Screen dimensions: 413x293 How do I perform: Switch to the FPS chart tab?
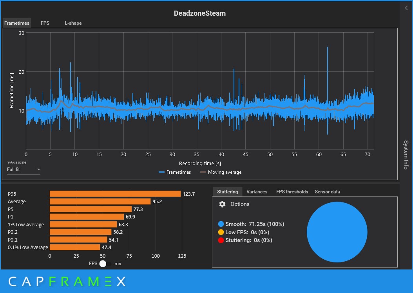(x=45, y=23)
